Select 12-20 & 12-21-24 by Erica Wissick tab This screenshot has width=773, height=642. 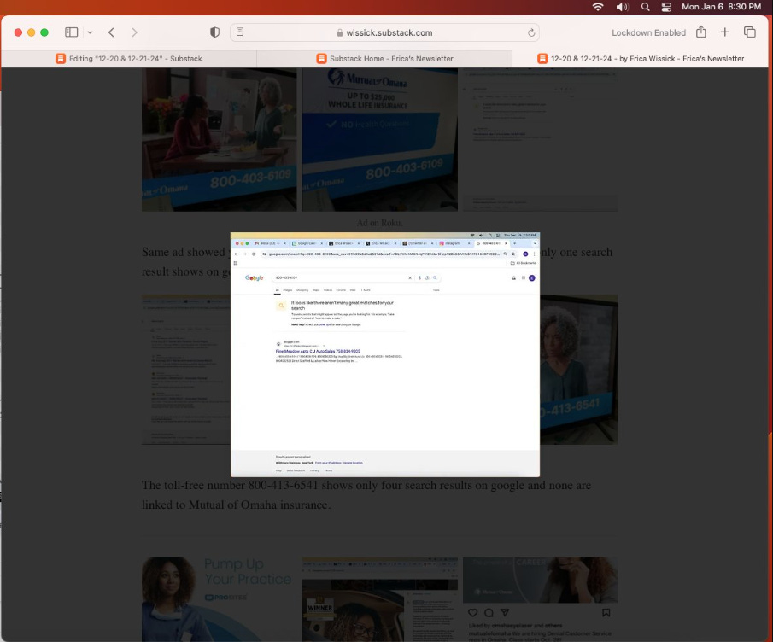[641, 59]
